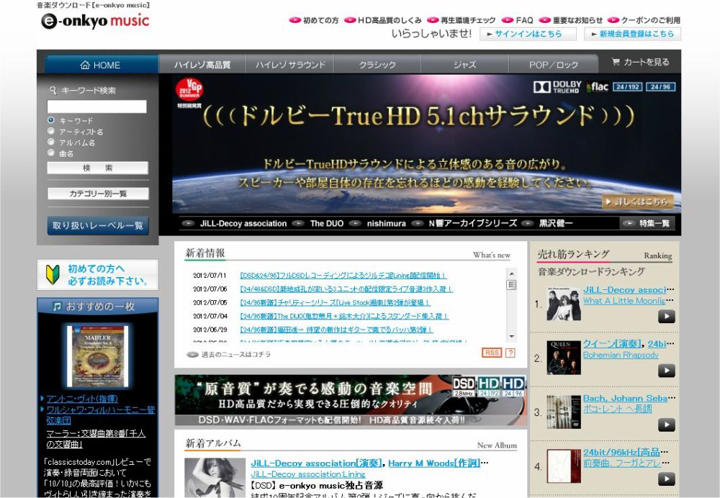Select the アーティスト名 radio button

[x=51, y=131]
